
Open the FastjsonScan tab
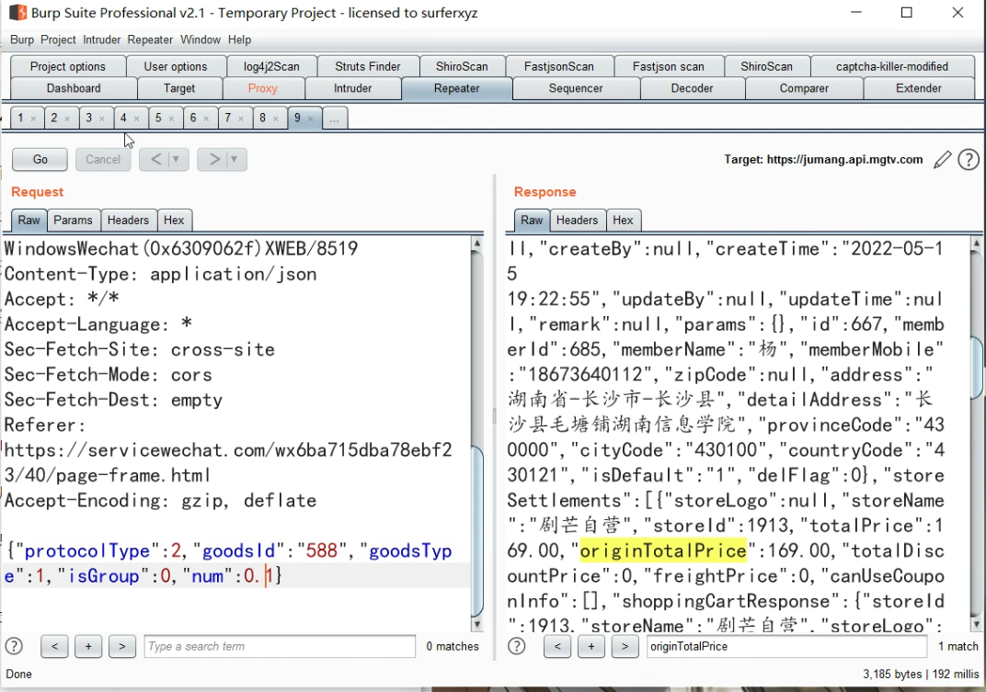point(559,66)
